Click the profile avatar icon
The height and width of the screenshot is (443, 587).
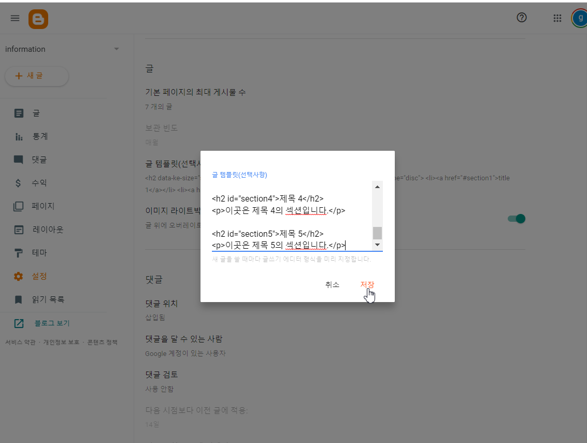pyautogui.click(x=580, y=18)
